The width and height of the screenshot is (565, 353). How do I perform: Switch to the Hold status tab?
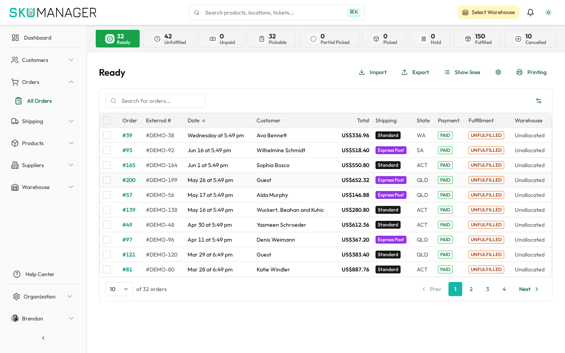[430, 39]
